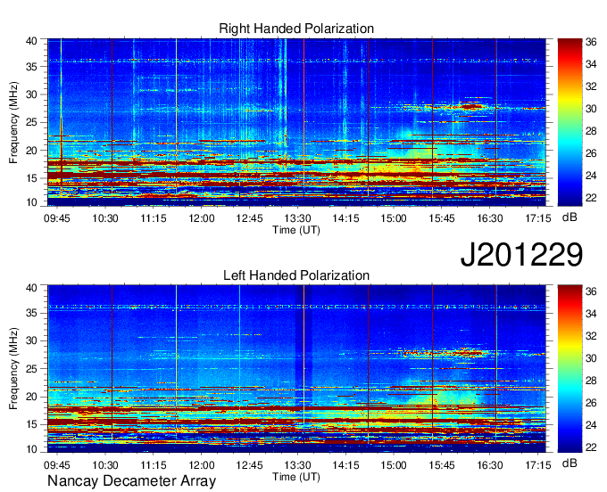Click the top panel's "Frequency (MHz)" axis label

click(x=13, y=122)
